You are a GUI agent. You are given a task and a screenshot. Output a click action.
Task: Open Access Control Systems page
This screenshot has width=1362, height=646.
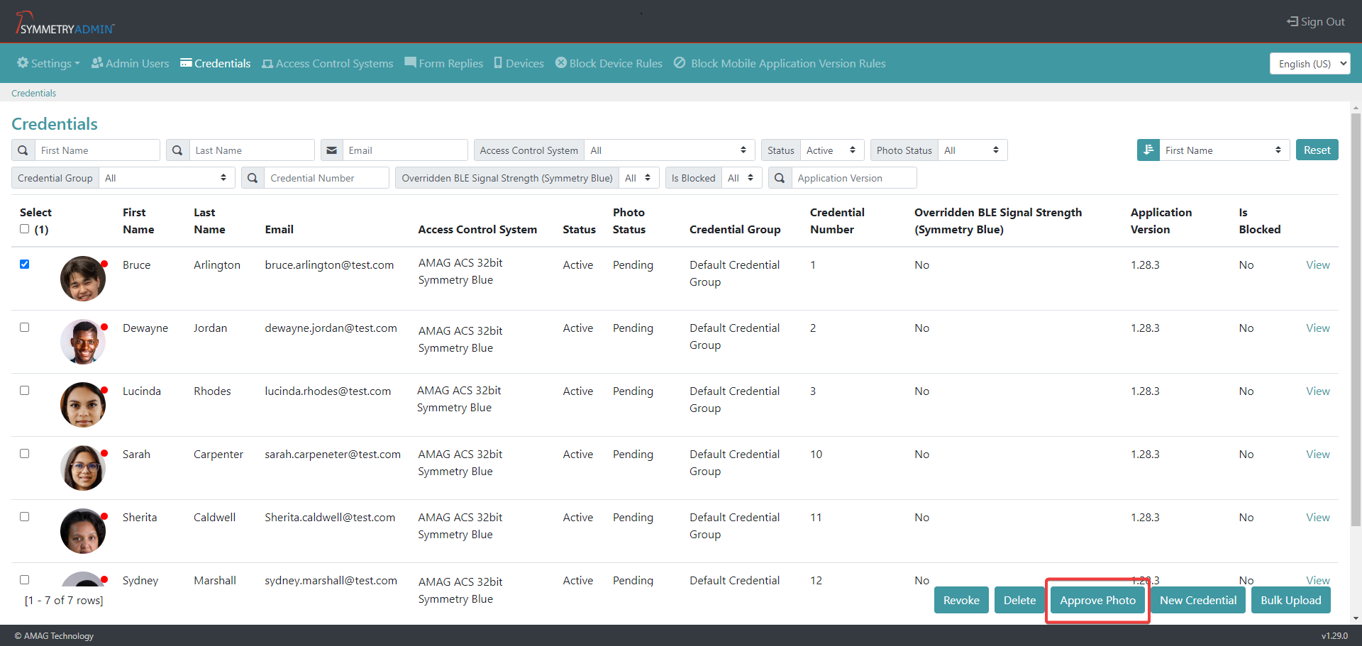click(328, 63)
